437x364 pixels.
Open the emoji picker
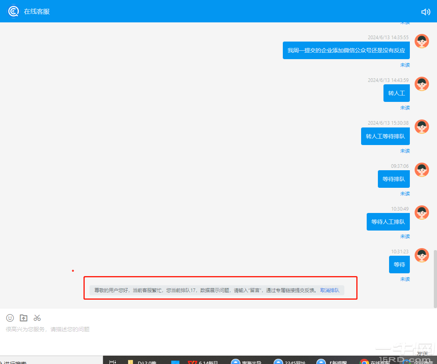(10, 318)
